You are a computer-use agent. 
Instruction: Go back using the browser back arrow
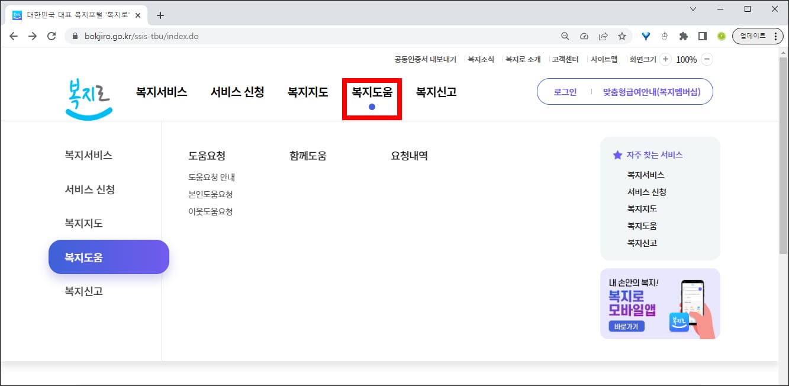click(14, 36)
